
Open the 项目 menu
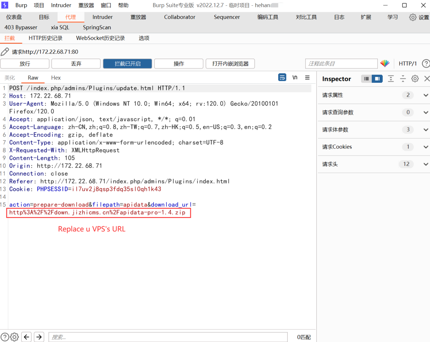39,5
